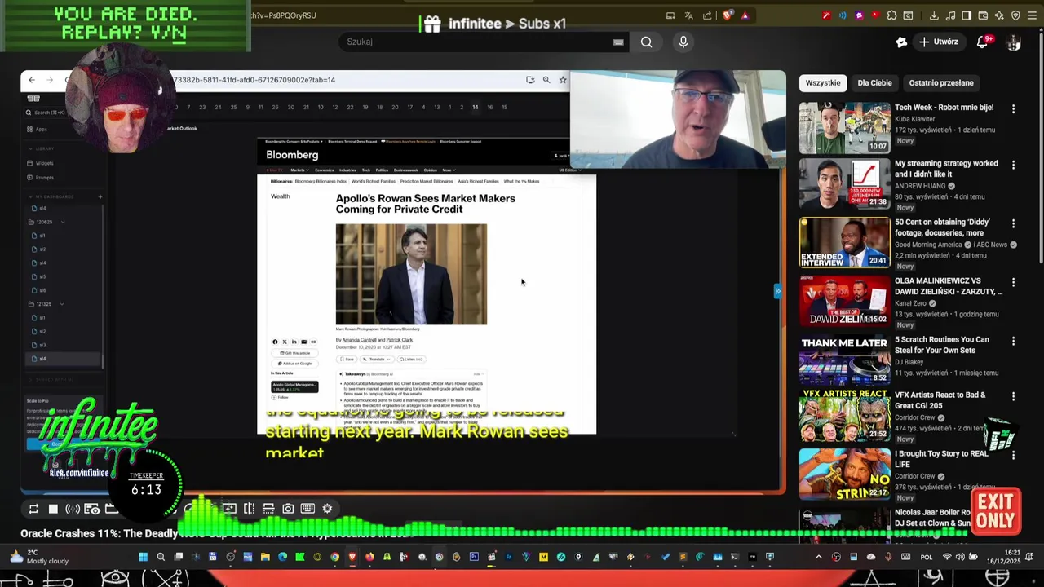Click the Oracle Crashes 11% video title

click(217, 533)
